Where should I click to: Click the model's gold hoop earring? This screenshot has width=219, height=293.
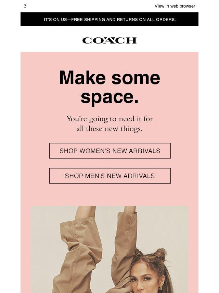pyautogui.click(x=160, y=289)
